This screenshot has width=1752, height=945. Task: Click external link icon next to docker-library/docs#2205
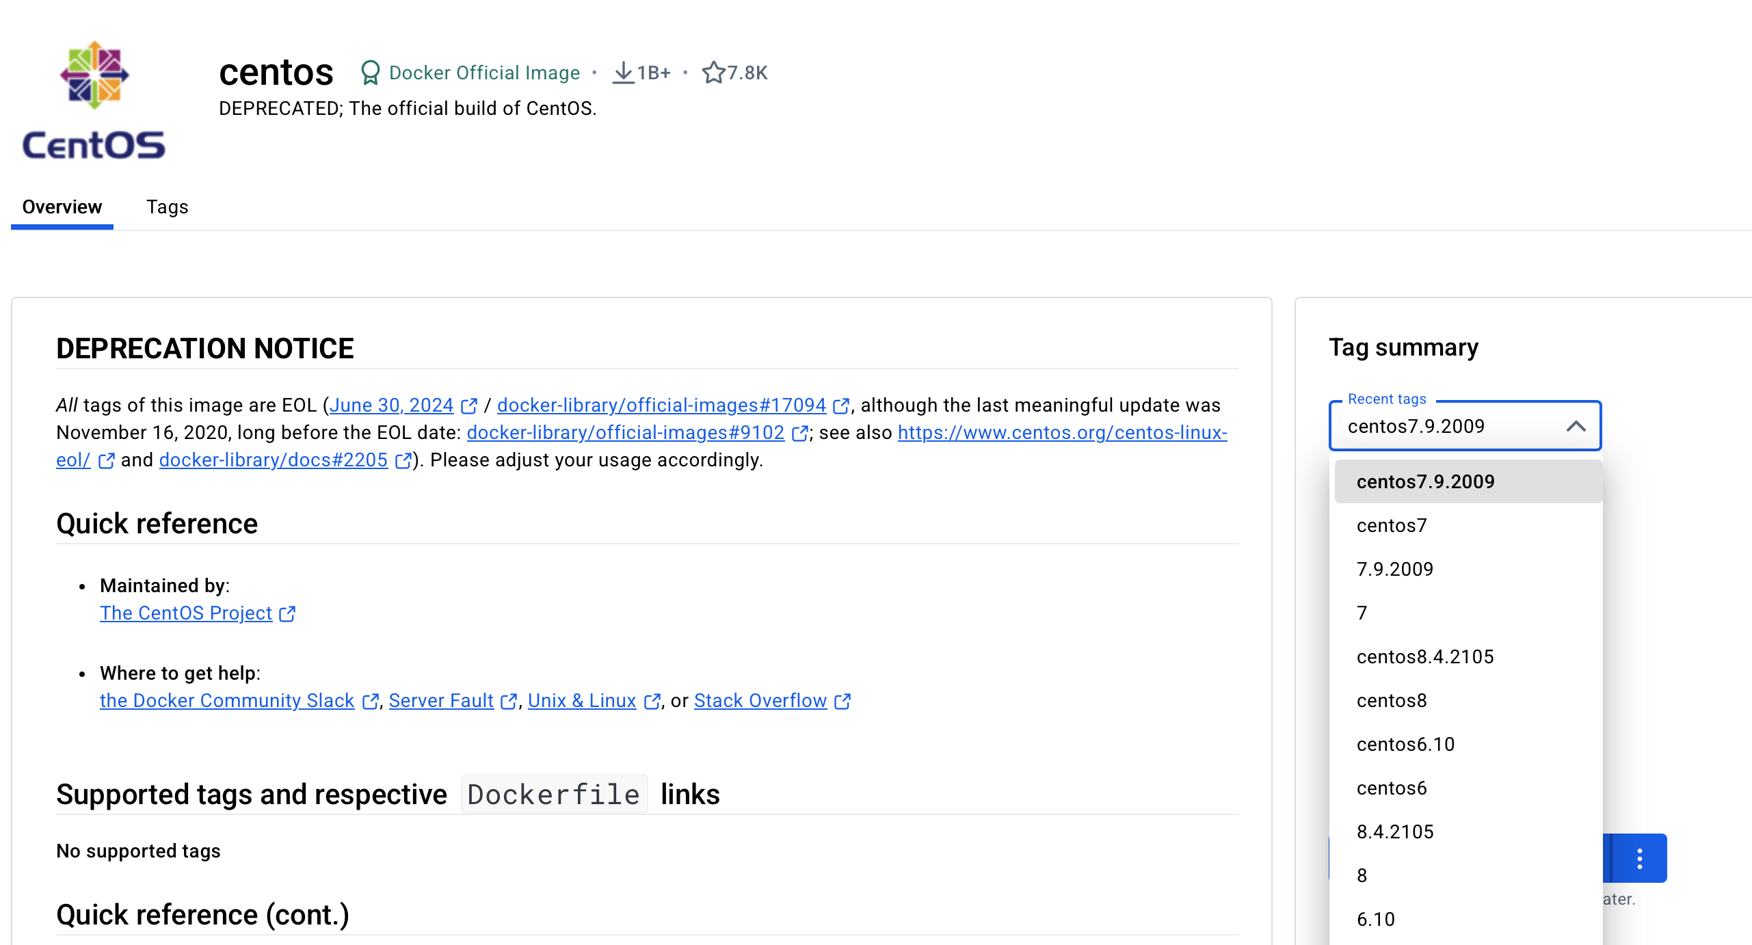403,460
